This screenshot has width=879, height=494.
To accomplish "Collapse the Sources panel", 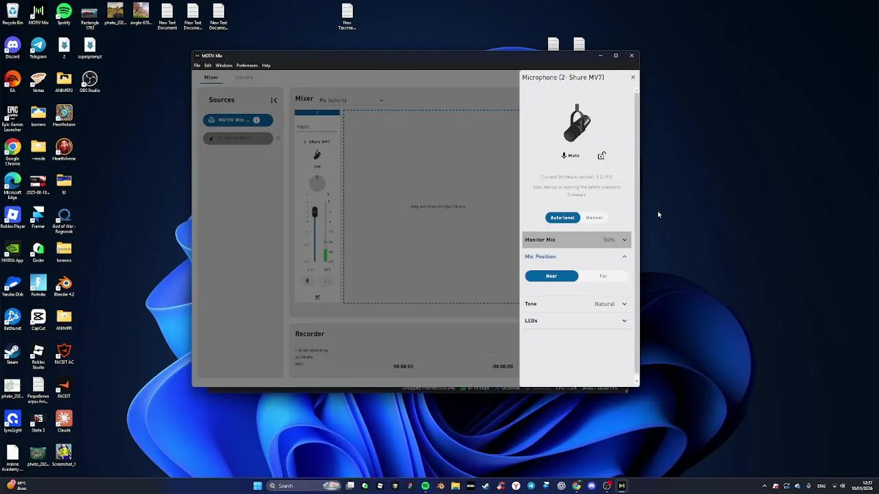I will (x=274, y=100).
